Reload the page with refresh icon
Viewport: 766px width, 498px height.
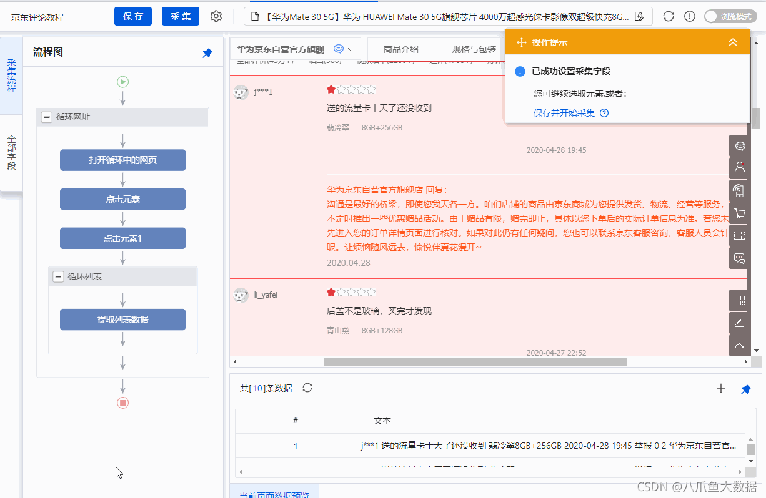tap(669, 16)
